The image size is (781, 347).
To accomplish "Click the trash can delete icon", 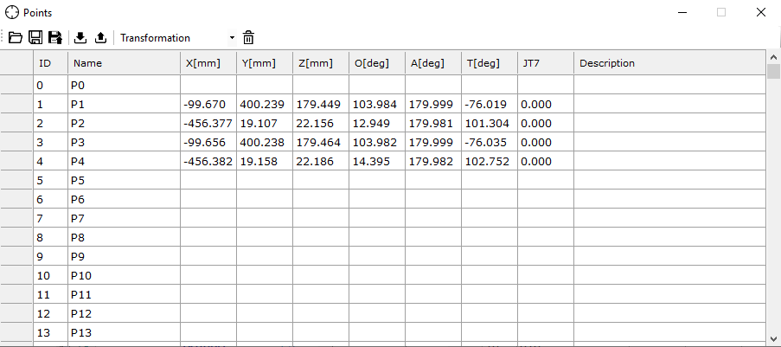I will [x=248, y=37].
